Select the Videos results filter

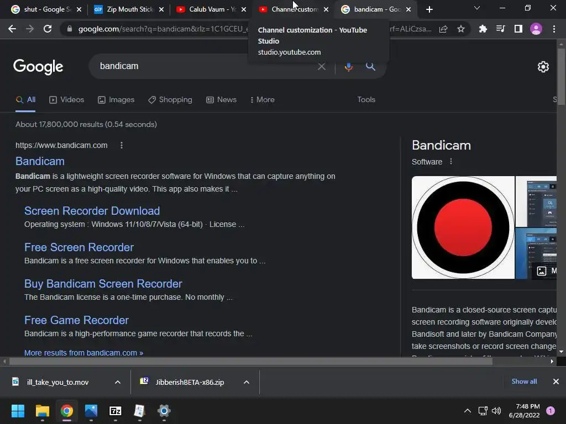point(67,100)
